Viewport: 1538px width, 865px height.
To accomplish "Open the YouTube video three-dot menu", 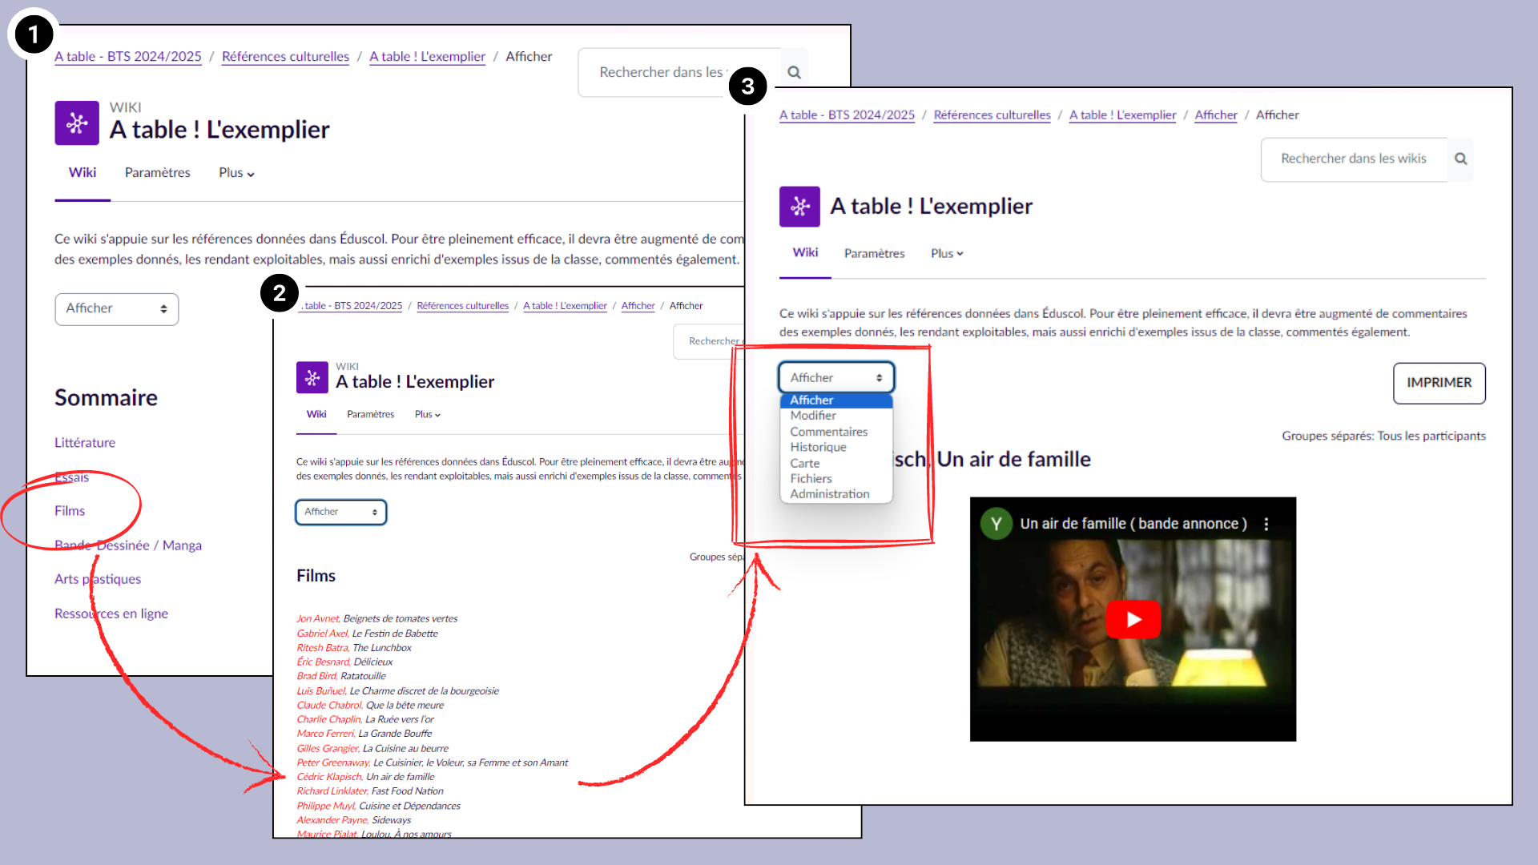I will click(1266, 524).
